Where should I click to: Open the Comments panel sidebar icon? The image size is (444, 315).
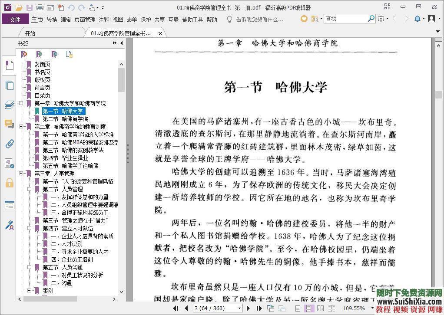point(10,124)
